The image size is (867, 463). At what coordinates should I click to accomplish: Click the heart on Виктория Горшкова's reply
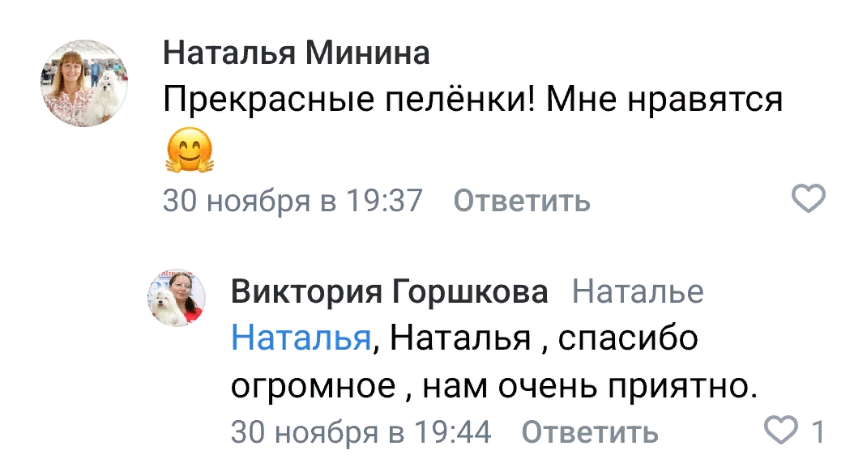[781, 431]
